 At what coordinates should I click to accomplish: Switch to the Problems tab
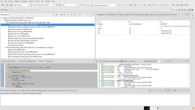pos(21,90)
